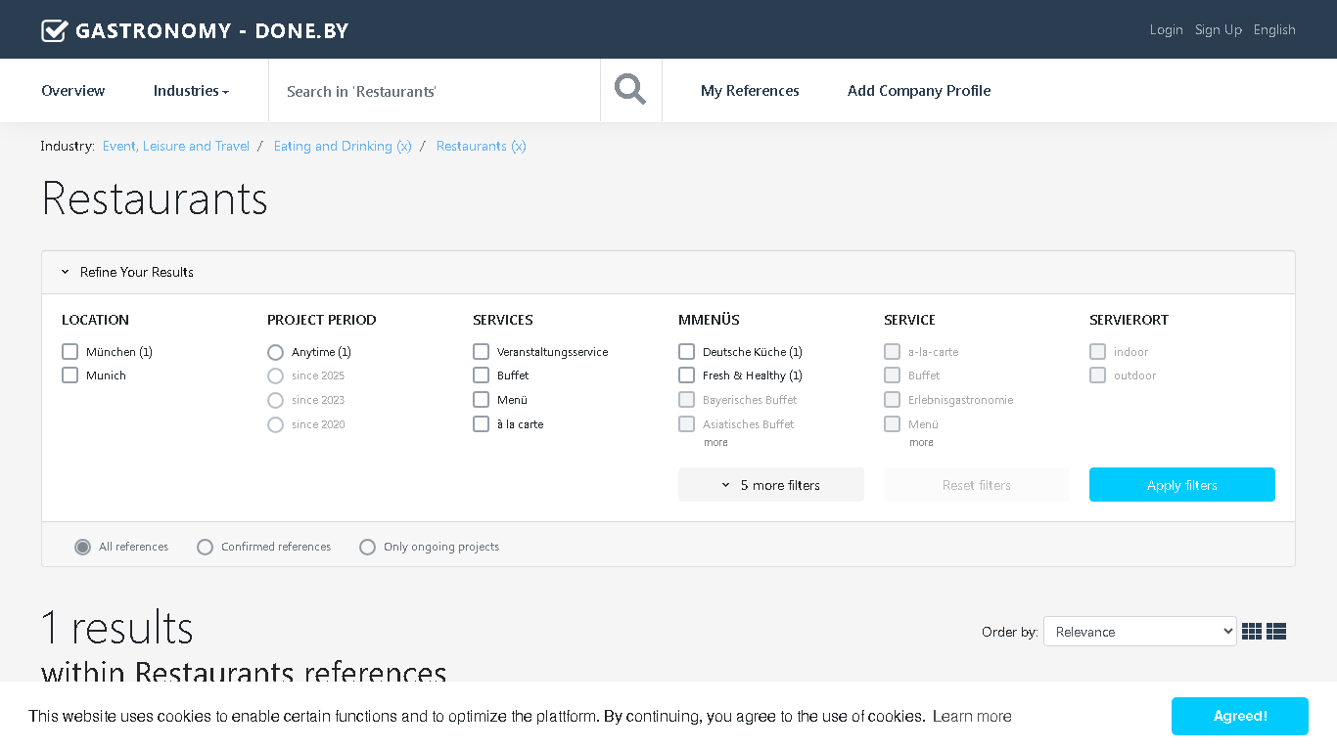Remove Eating and Drinking (x) breadcrumb

[343, 146]
